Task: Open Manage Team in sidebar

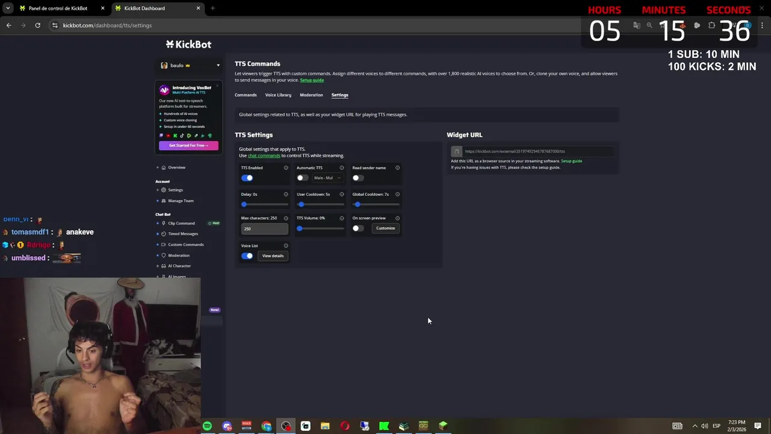Action: tap(181, 201)
